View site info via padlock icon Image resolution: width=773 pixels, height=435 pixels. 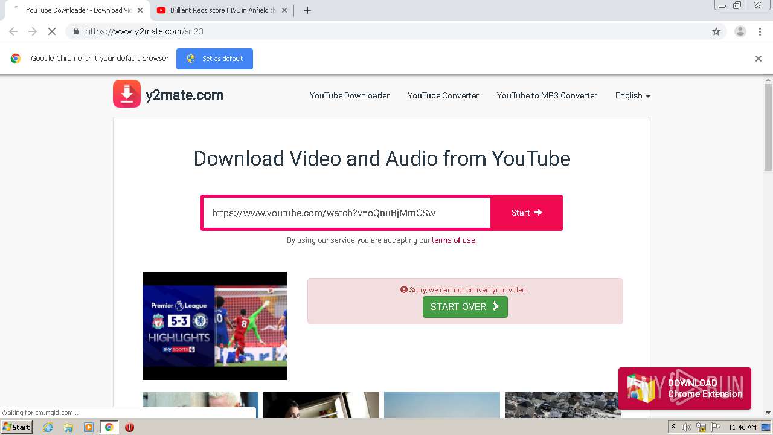tap(75, 31)
